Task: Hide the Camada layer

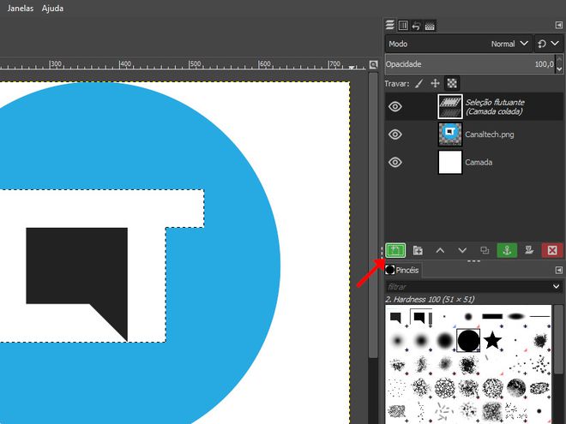Action: pyautogui.click(x=395, y=162)
